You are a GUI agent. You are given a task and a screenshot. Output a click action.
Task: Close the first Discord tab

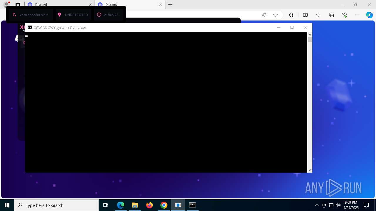point(90,5)
